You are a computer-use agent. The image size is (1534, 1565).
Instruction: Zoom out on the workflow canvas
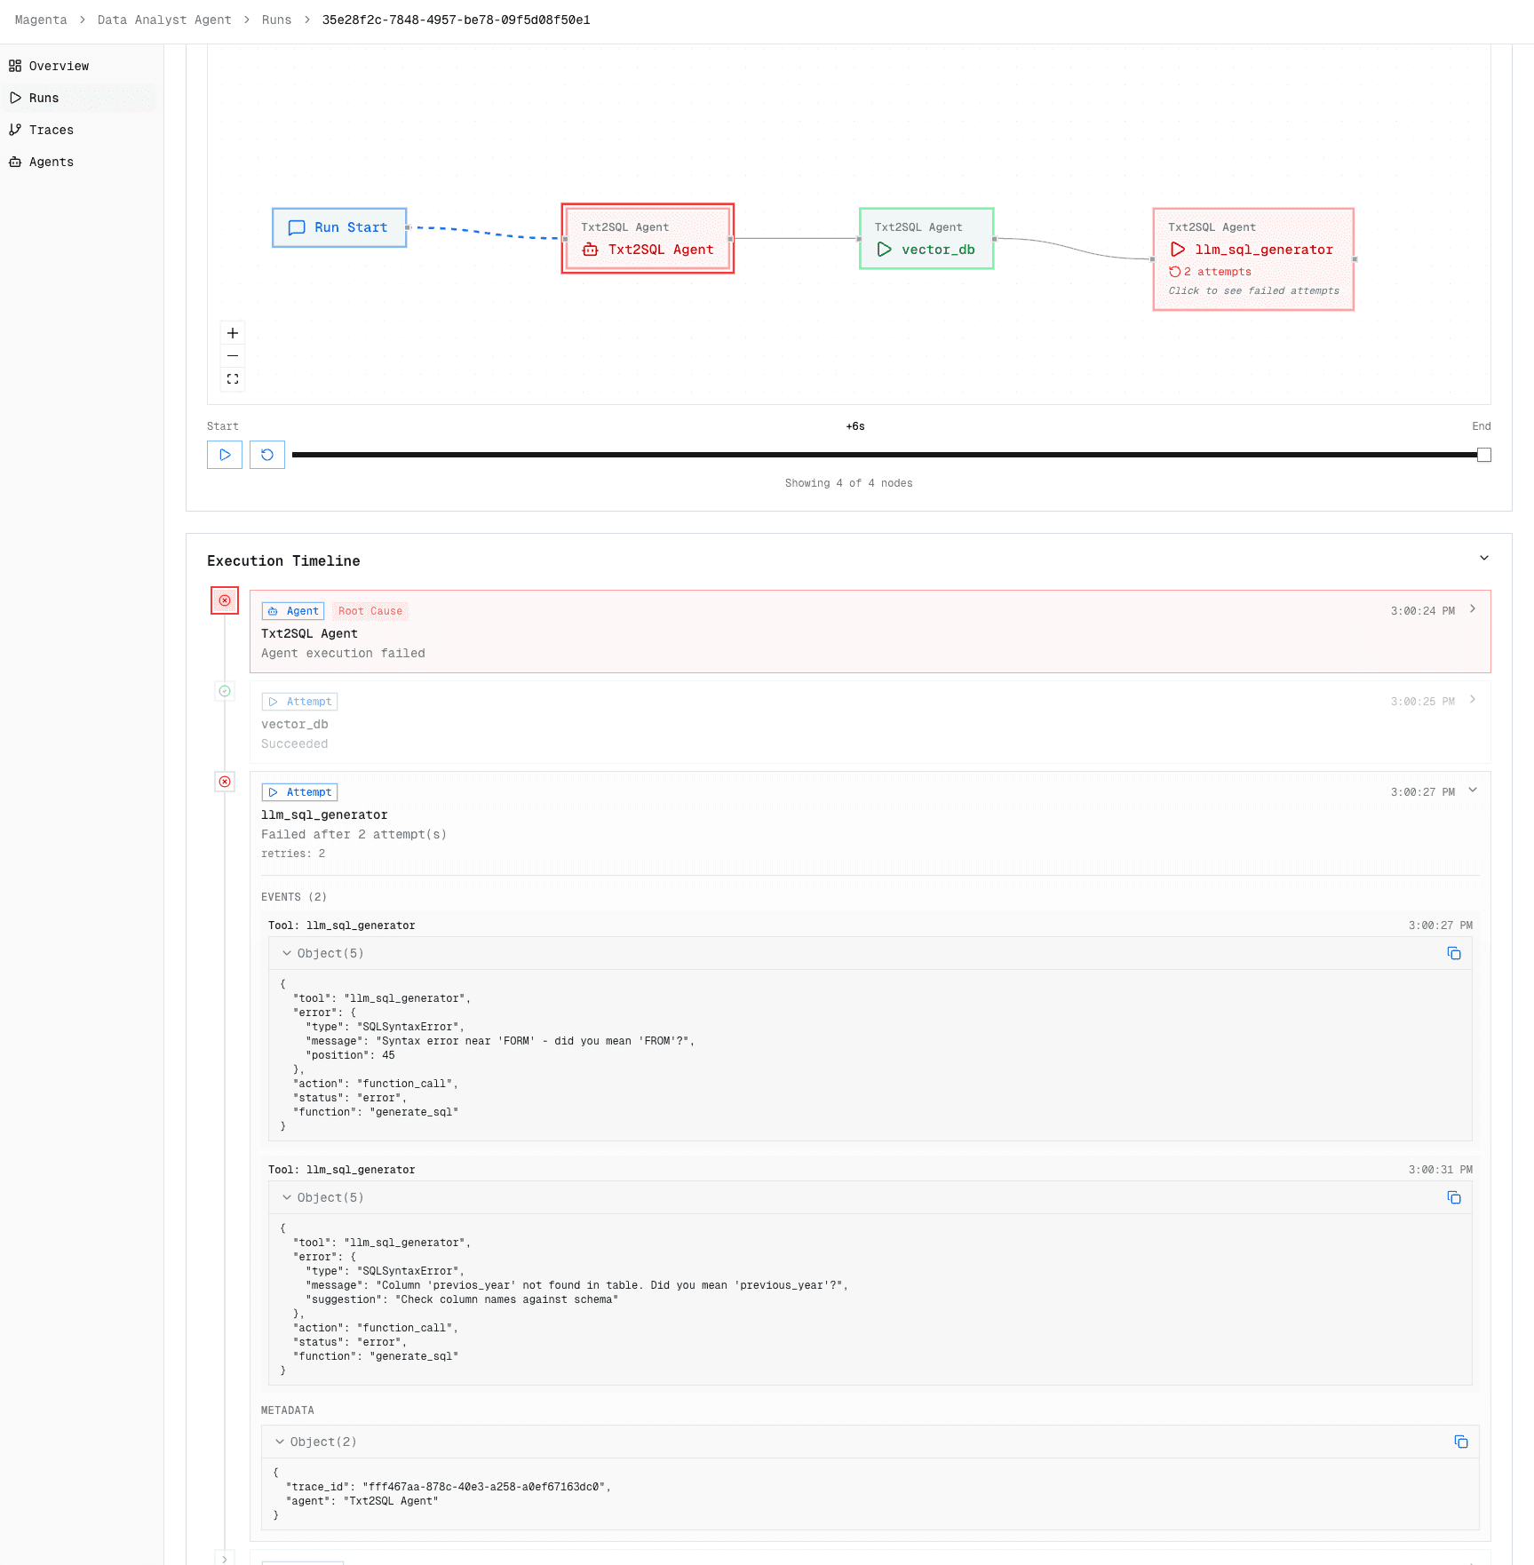(233, 355)
